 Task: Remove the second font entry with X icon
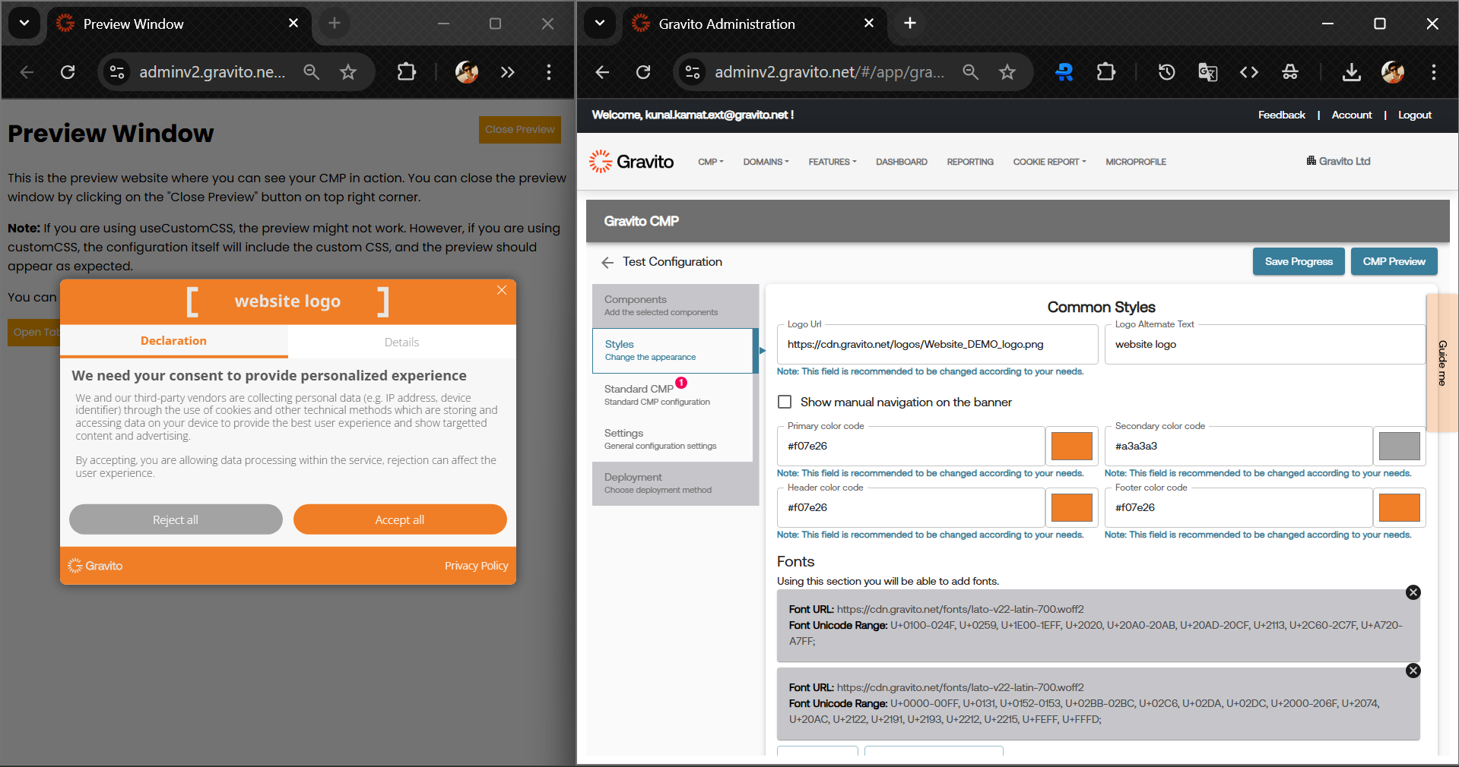(1413, 671)
